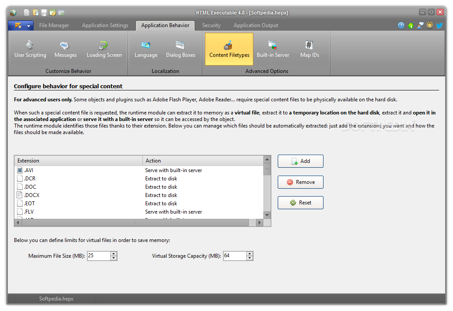Image resolution: width=453 pixels, height=311 pixels.
Task: Select the .DCR extension row
Action: coord(139,179)
